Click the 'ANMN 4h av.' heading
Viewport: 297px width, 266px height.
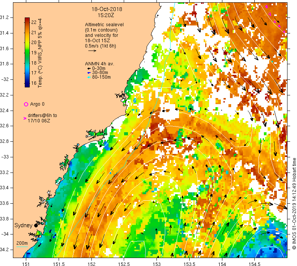point(100,64)
